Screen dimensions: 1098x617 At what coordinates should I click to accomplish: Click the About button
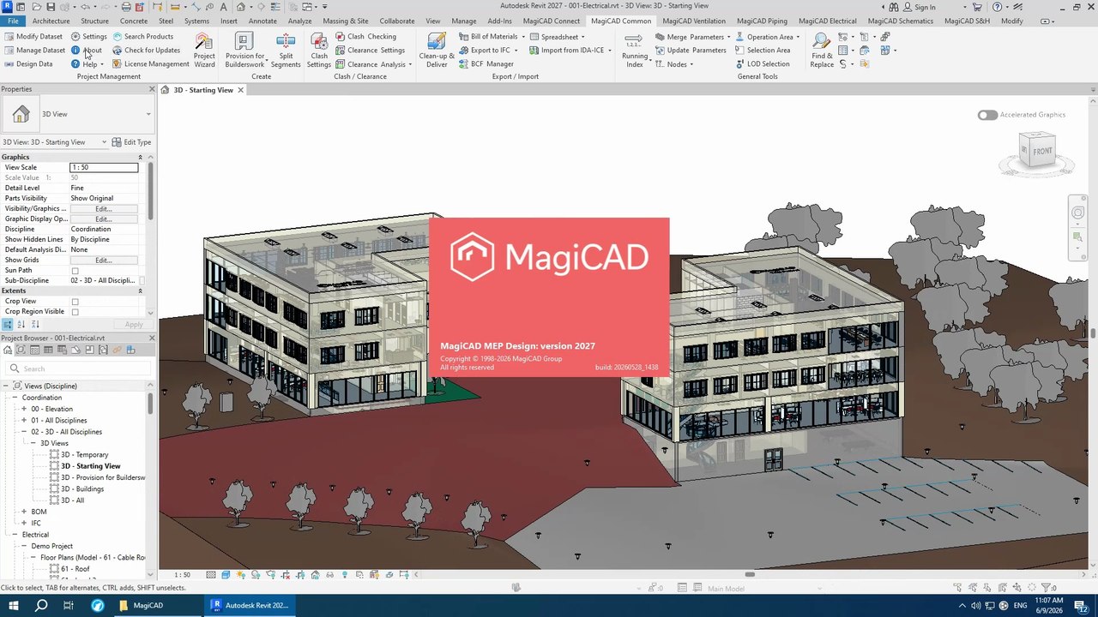tap(87, 51)
